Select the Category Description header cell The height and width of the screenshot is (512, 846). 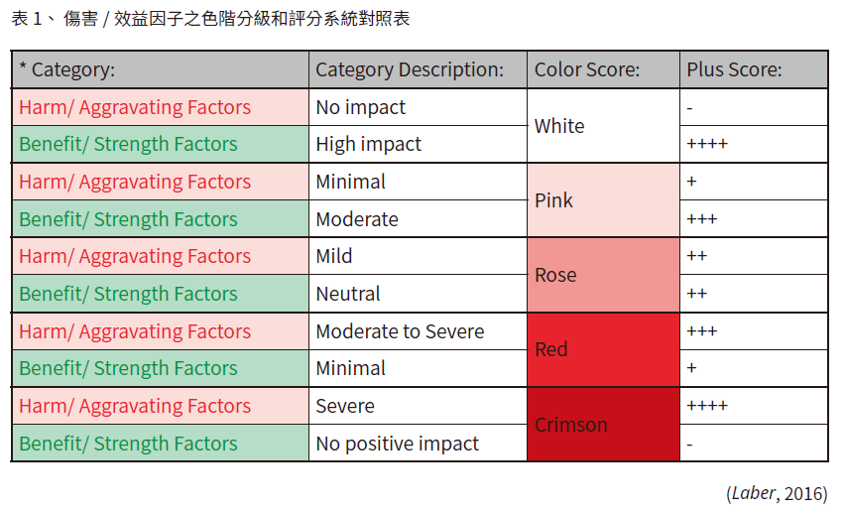(418, 69)
